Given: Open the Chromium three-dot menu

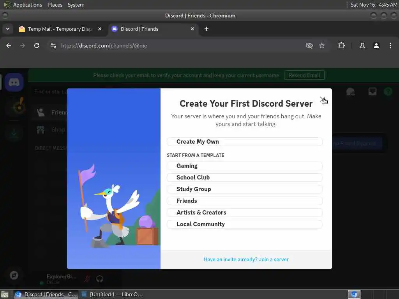Looking at the screenshot, I should point(390,46).
